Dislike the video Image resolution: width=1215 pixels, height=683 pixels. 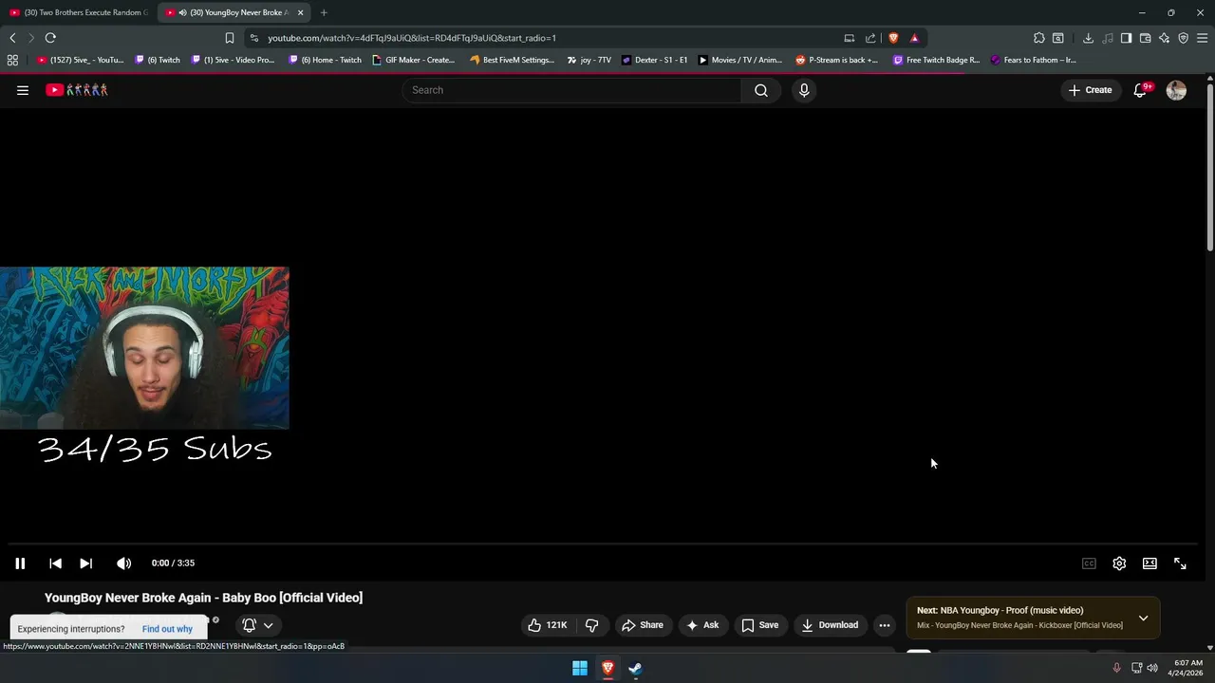tap(591, 625)
